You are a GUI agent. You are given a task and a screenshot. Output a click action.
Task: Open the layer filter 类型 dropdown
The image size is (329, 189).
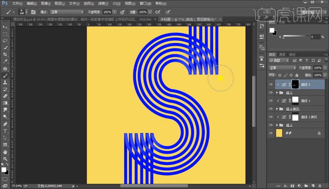click(278, 60)
